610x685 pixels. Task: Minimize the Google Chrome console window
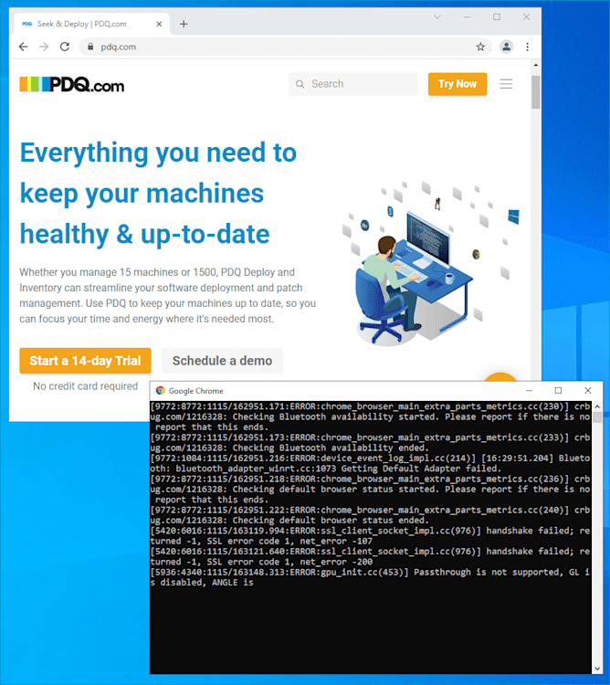(530, 390)
